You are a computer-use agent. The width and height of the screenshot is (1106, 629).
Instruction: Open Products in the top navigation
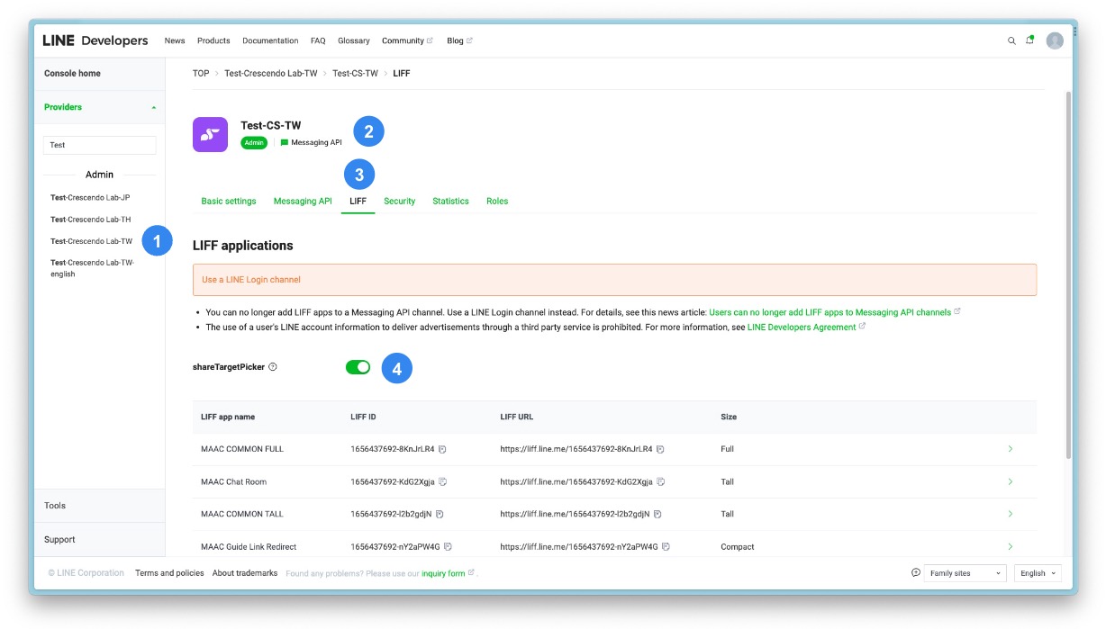pyautogui.click(x=213, y=40)
